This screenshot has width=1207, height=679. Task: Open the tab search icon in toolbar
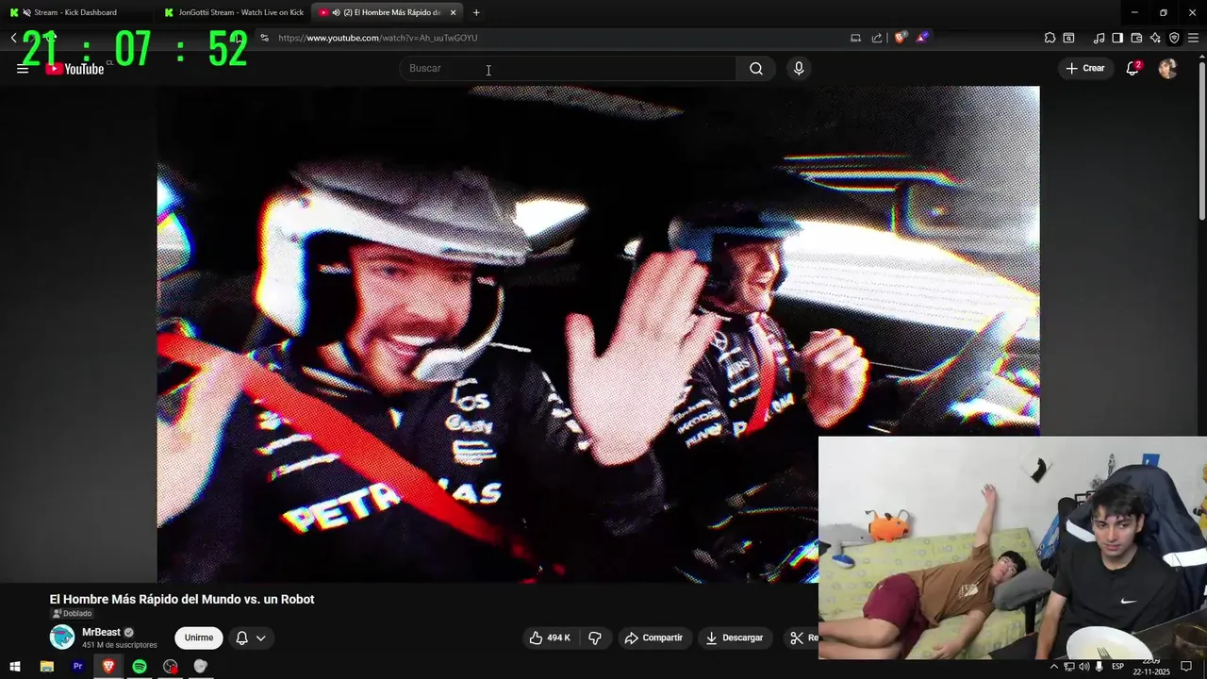coord(1068,38)
